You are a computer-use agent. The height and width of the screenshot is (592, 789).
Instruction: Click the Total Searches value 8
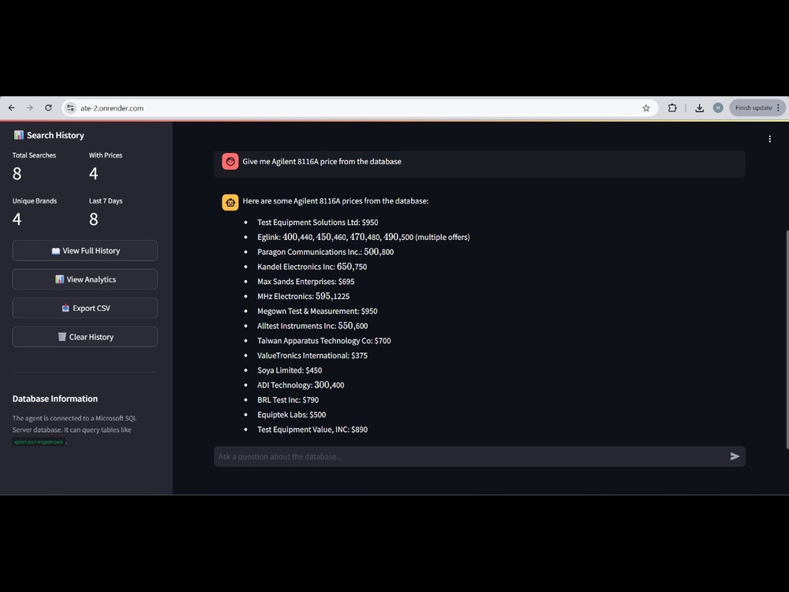[17, 174]
